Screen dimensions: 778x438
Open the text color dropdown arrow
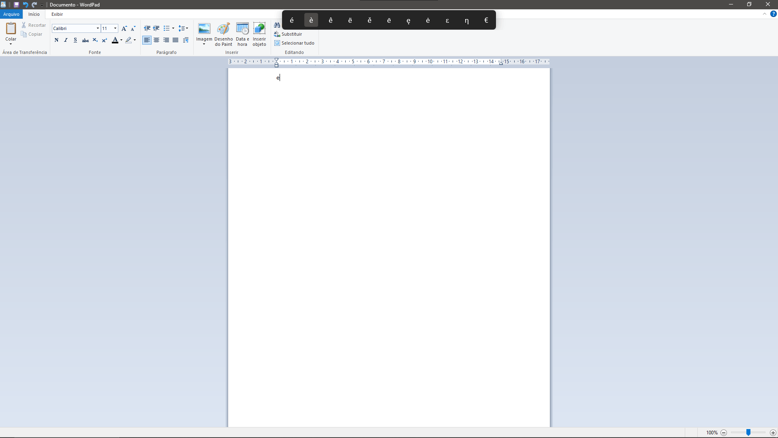121,40
